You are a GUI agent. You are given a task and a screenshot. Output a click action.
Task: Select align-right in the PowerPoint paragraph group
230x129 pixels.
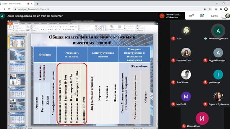point(68,29)
